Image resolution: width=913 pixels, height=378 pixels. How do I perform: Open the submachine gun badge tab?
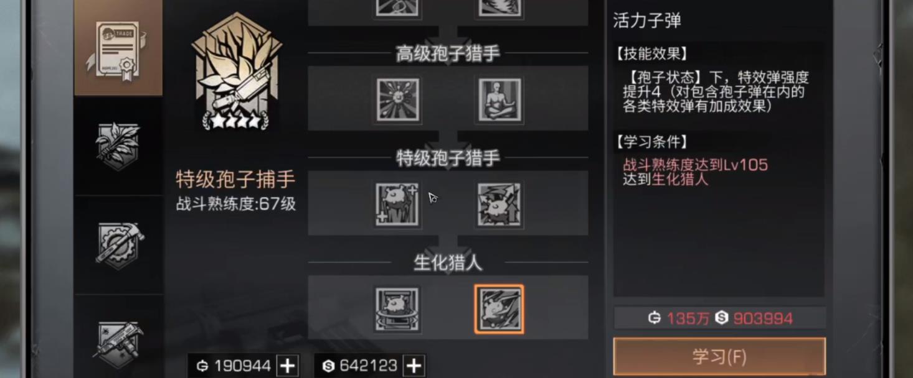pyautogui.click(x=118, y=339)
